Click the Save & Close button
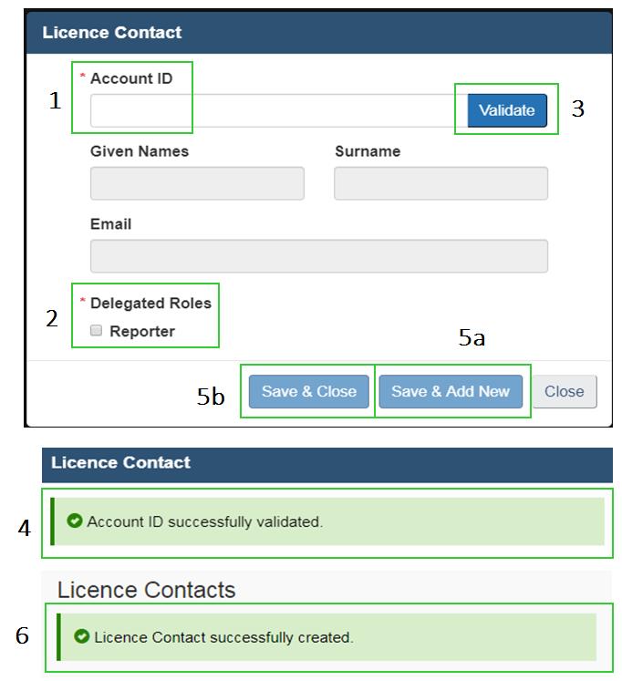The width and height of the screenshot is (622, 681). point(308,392)
